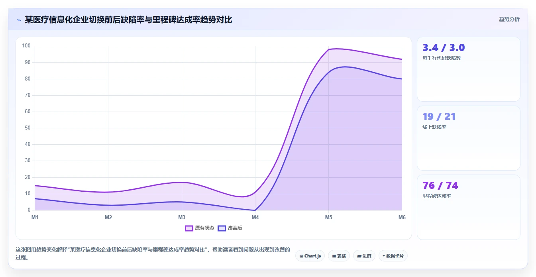Click the chart title heading text

coord(128,20)
